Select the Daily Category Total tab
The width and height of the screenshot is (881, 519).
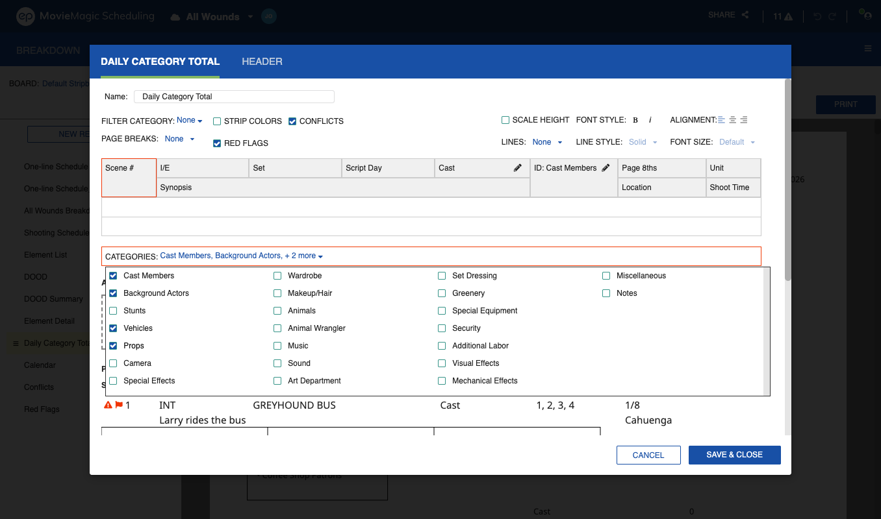160,62
